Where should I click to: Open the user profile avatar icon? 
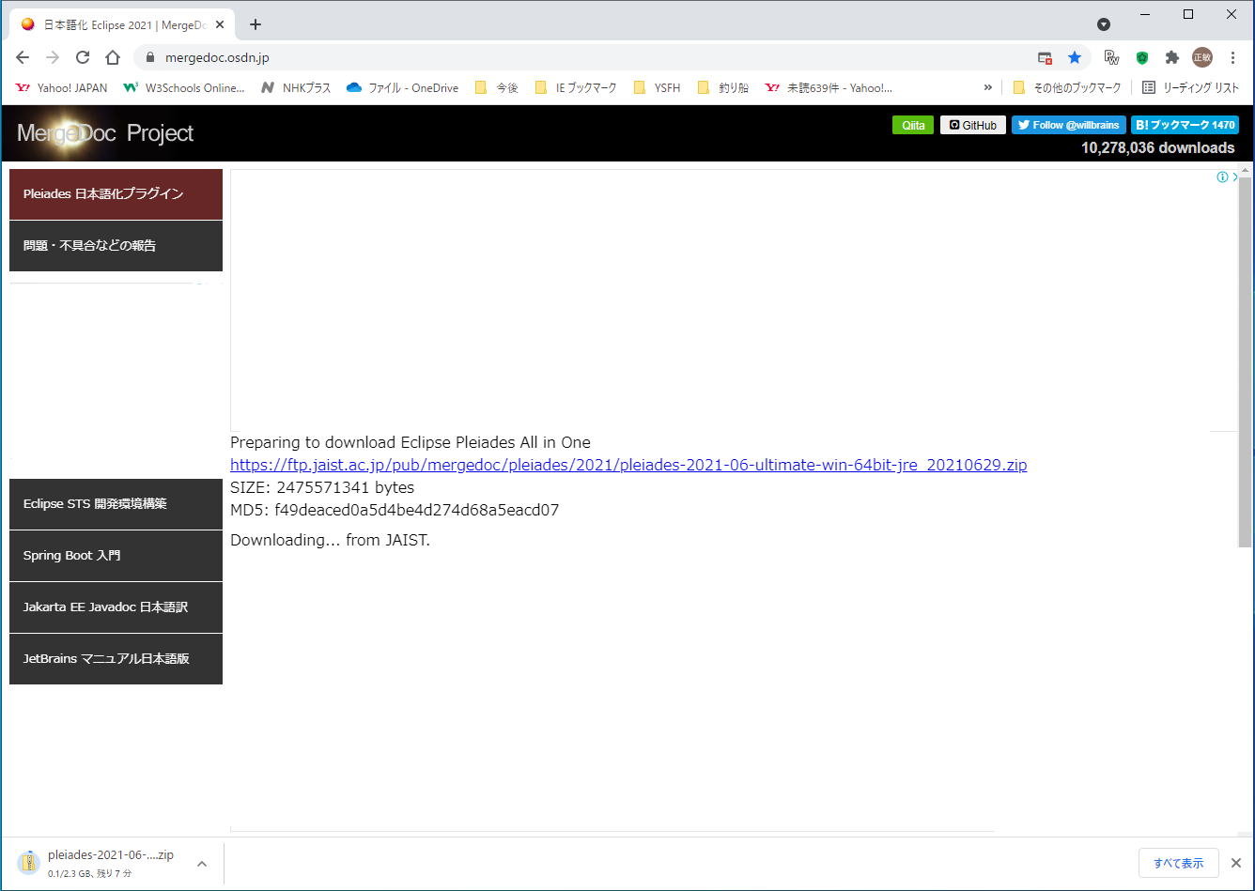pos(1201,57)
